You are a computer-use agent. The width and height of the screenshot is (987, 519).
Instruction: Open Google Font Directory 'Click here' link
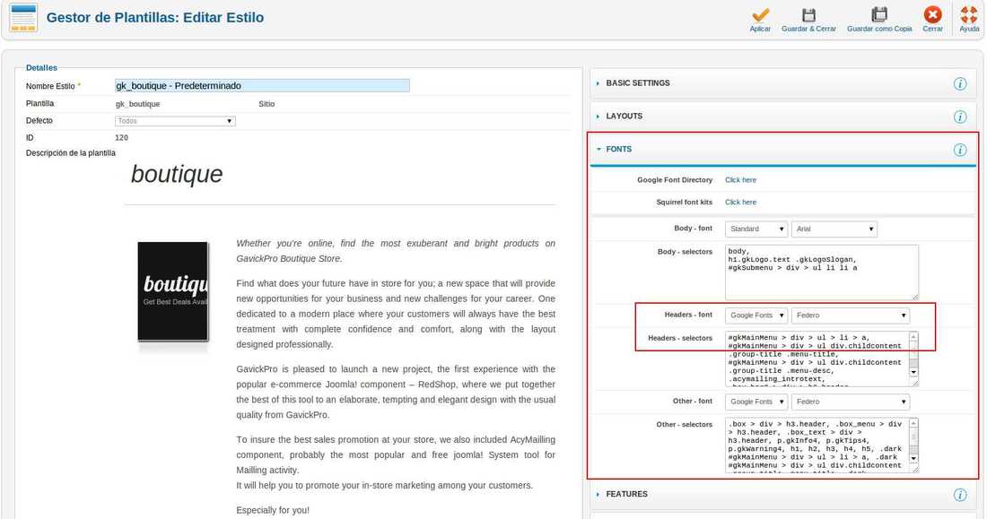tap(740, 180)
